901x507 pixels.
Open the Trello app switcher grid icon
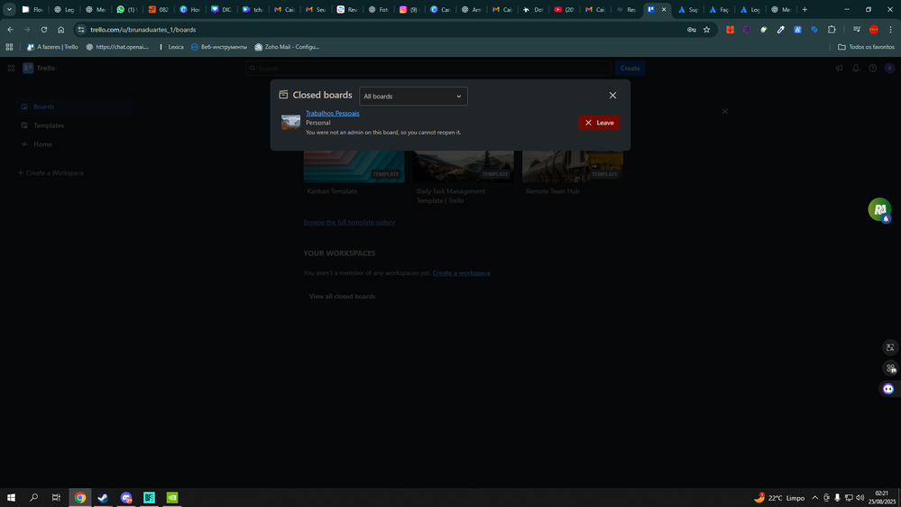[11, 68]
